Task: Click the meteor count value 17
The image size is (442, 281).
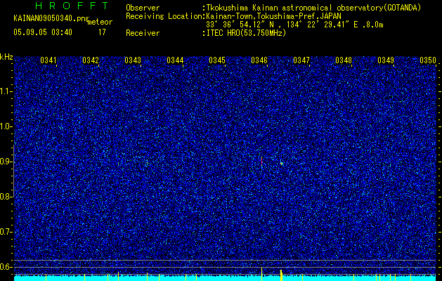Action: (x=102, y=32)
